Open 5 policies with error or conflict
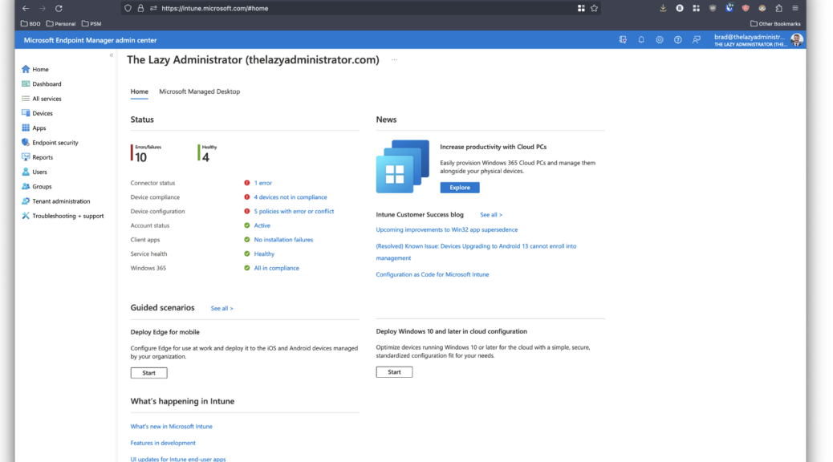833x462 pixels. 294,212
